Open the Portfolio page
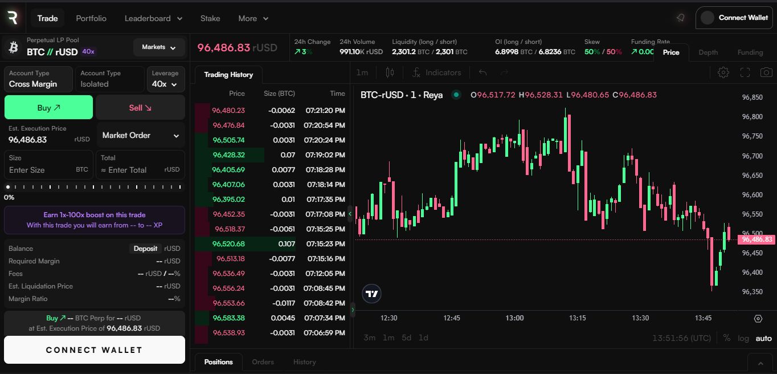Viewport: 777px width, 374px height. 91,18
